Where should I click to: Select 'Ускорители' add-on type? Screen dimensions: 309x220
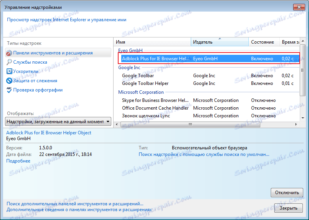26,71
